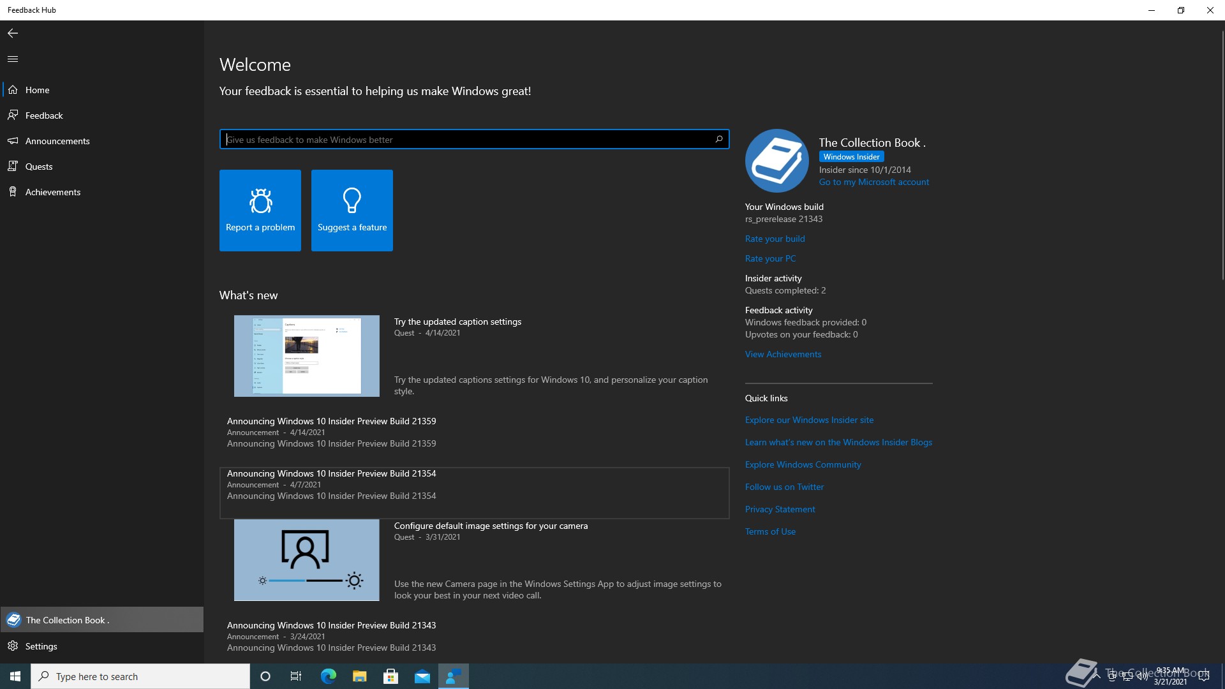The width and height of the screenshot is (1225, 689).
Task: Click the Report a problem tile
Action: 260,211
